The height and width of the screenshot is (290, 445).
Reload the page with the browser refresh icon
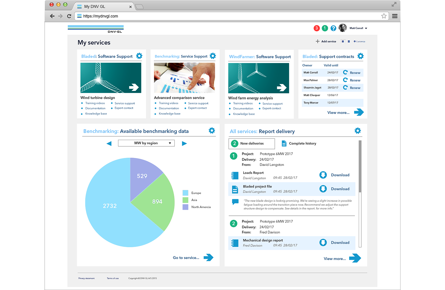69,16
